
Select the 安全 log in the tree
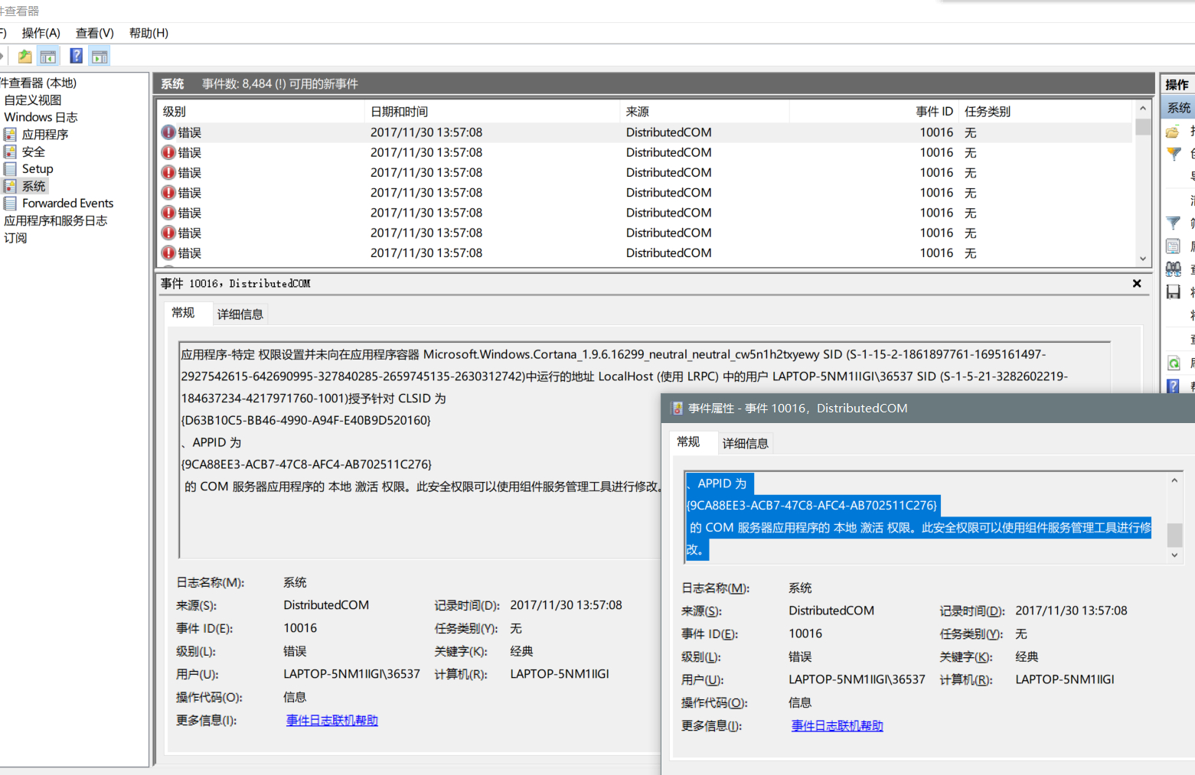34,151
